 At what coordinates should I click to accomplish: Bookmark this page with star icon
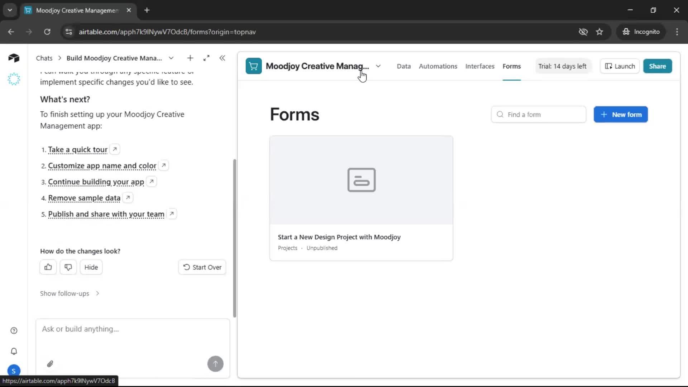click(x=599, y=32)
